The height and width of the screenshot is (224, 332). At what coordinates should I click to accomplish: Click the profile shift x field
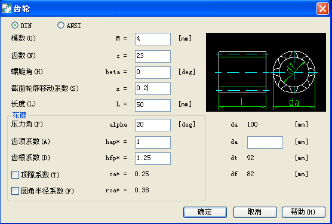click(x=153, y=89)
